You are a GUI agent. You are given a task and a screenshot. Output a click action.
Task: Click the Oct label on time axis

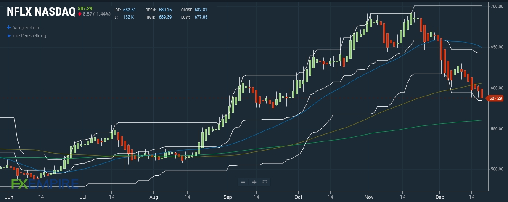coord(299,197)
